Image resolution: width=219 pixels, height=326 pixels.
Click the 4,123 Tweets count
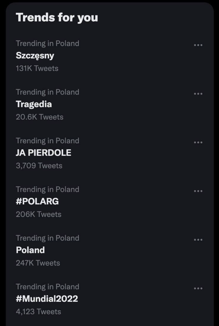(38, 312)
